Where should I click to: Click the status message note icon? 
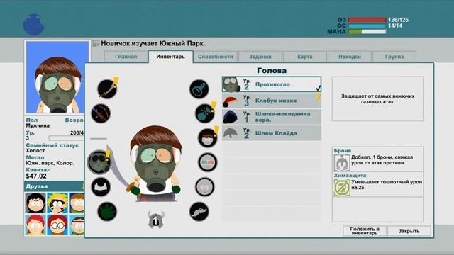tap(96, 43)
